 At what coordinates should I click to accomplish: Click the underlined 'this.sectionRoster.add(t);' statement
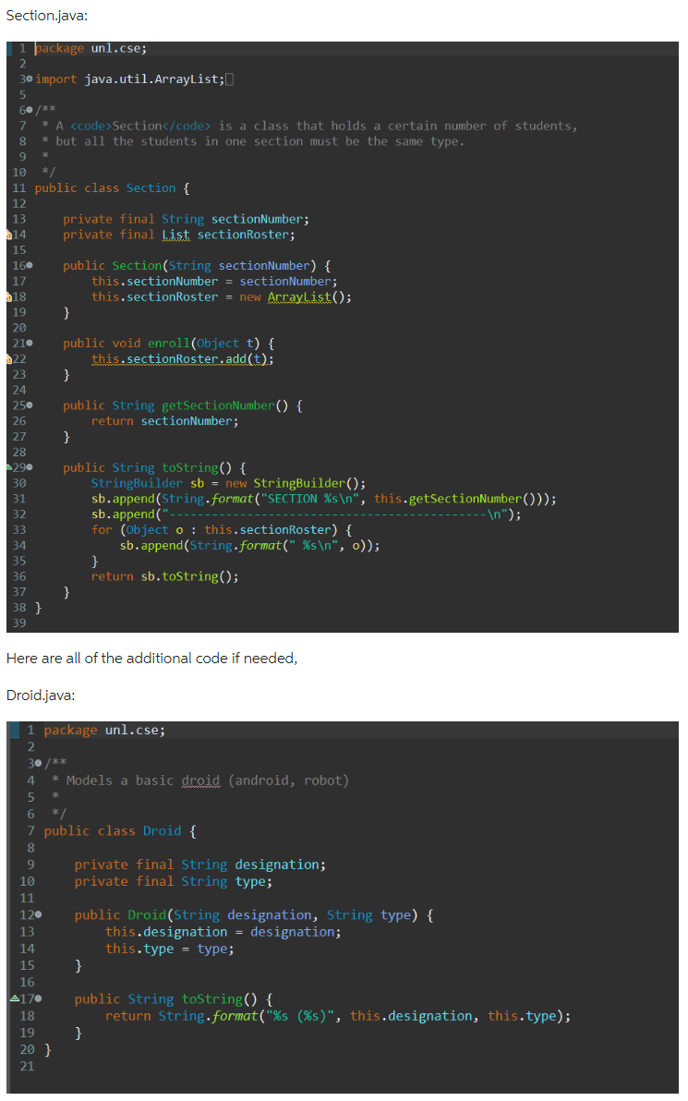tap(183, 359)
